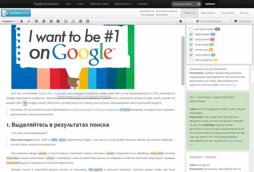Check the все примечания checkbox
254x172 pixels.
[191, 29]
